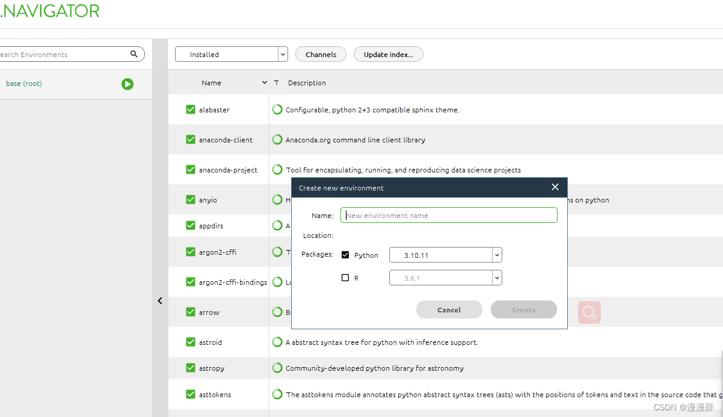
Task: Select the asttokens package name
Action: point(215,395)
